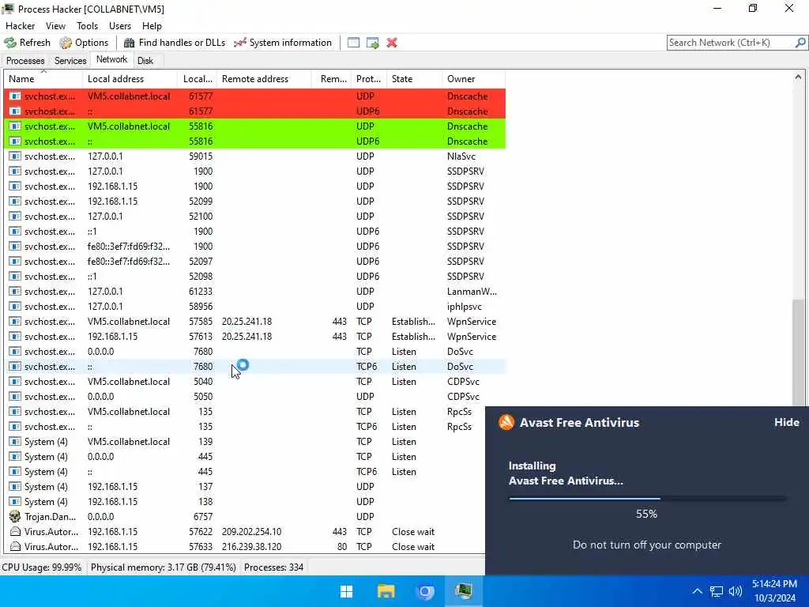Click the Avast logo icon in popup

pos(506,422)
